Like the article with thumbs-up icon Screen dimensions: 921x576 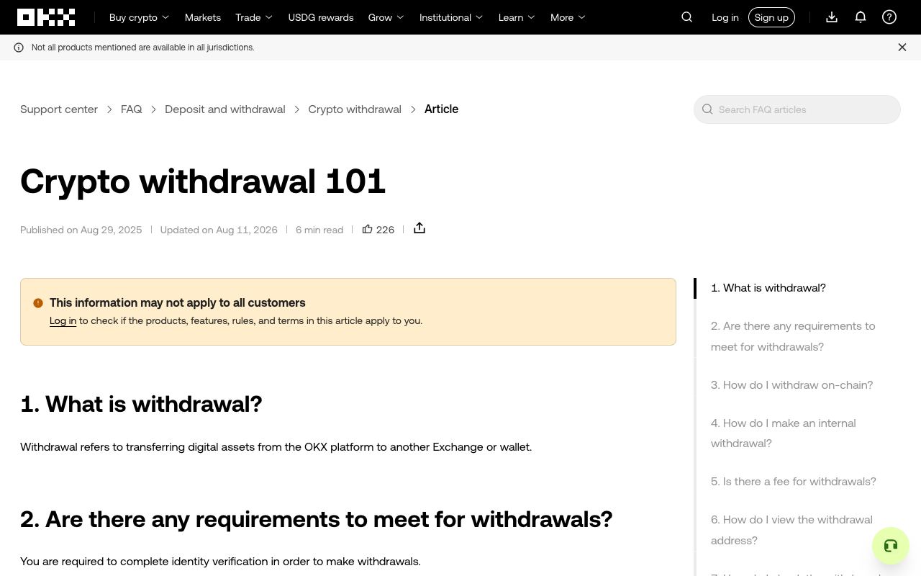(x=368, y=229)
